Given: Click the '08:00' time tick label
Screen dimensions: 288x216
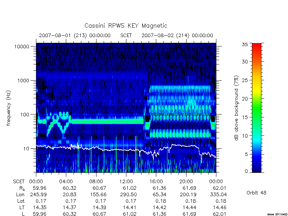Looking at the screenshot, I should (x=96, y=182).
